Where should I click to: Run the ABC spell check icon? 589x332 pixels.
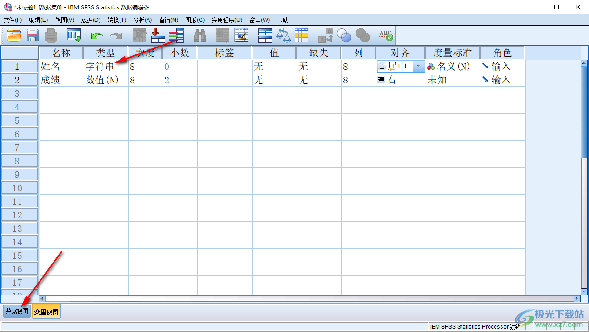[x=386, y=35]
